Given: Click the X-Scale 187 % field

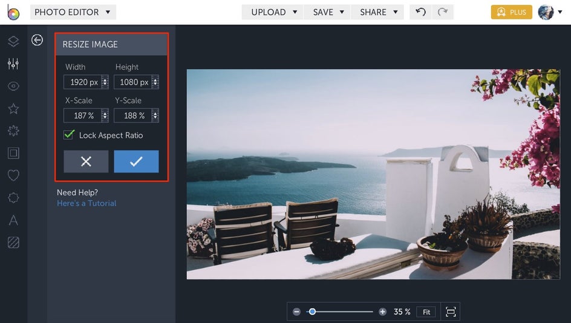Looking at the screenshot, I should click(86, 116).
